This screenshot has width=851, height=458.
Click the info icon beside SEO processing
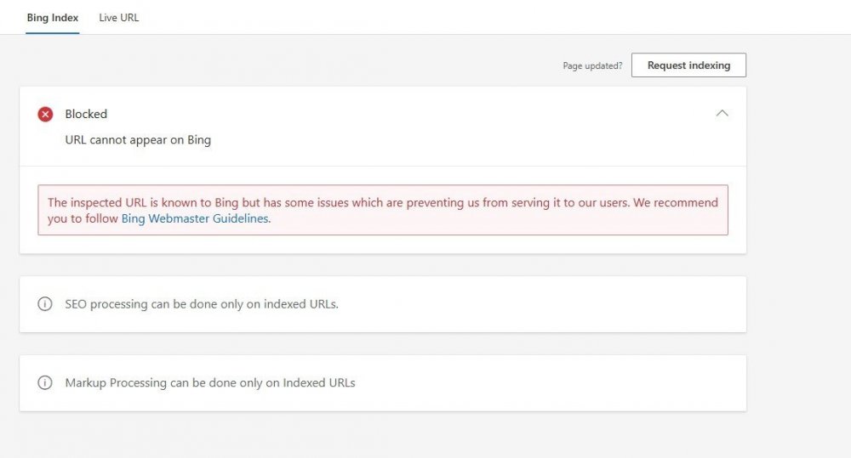click(x=45, y=303)
